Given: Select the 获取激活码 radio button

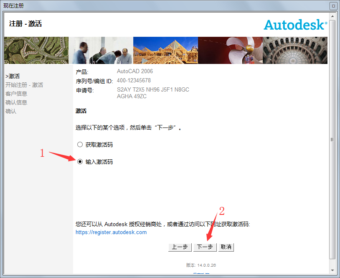Looking at the screenshot, I should [x=80, y=145].
